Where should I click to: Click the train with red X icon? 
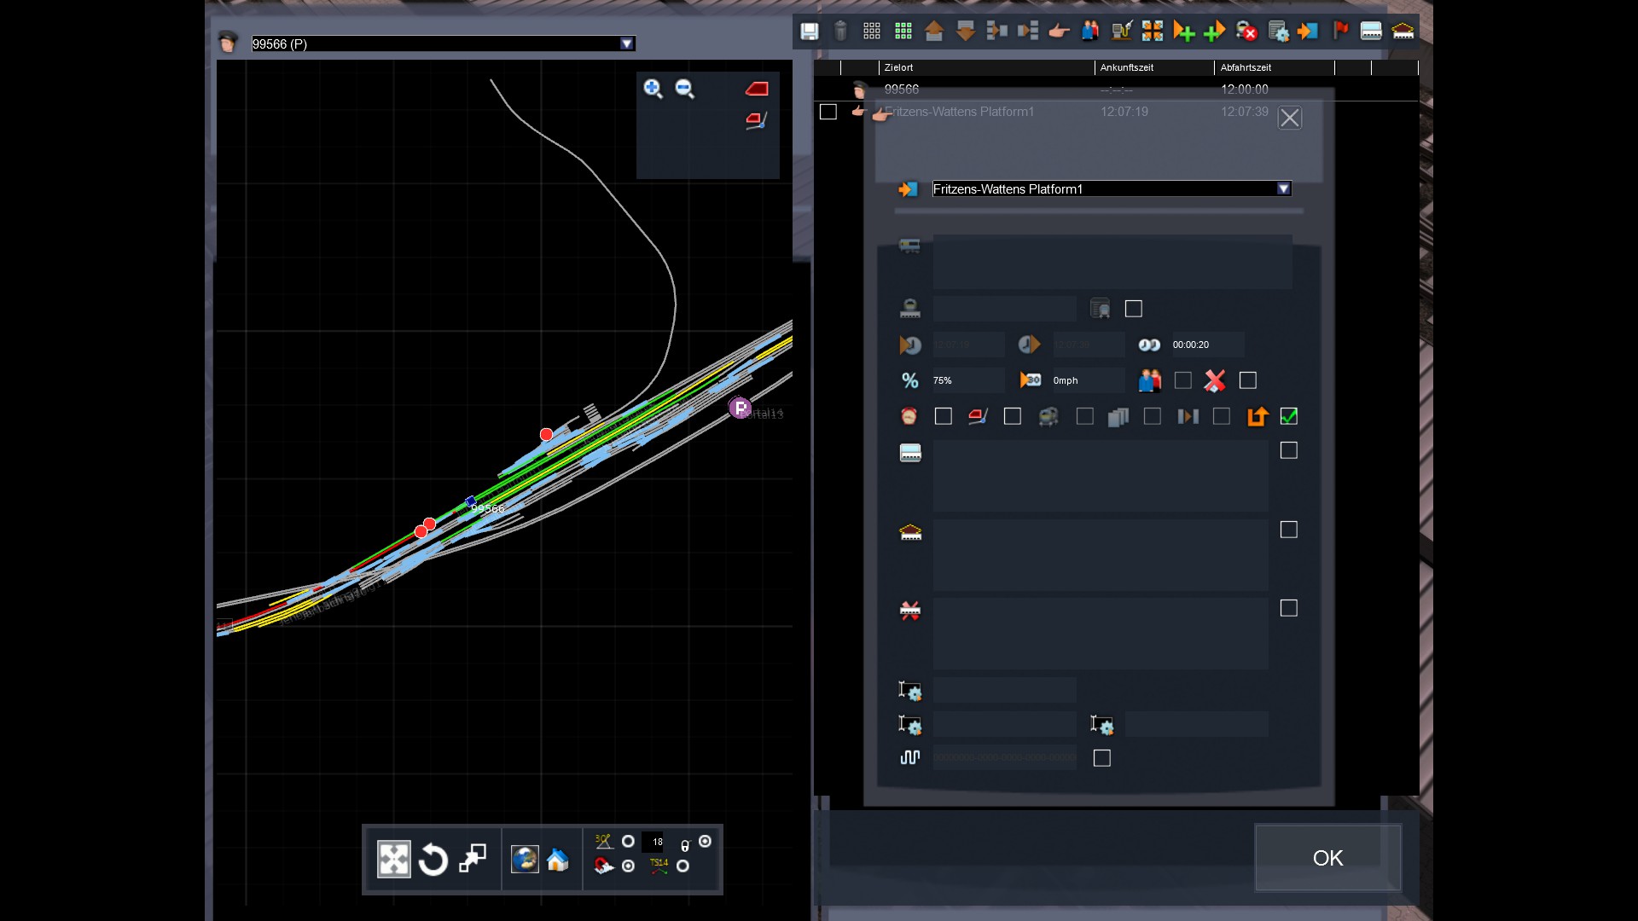(1246, 32)
